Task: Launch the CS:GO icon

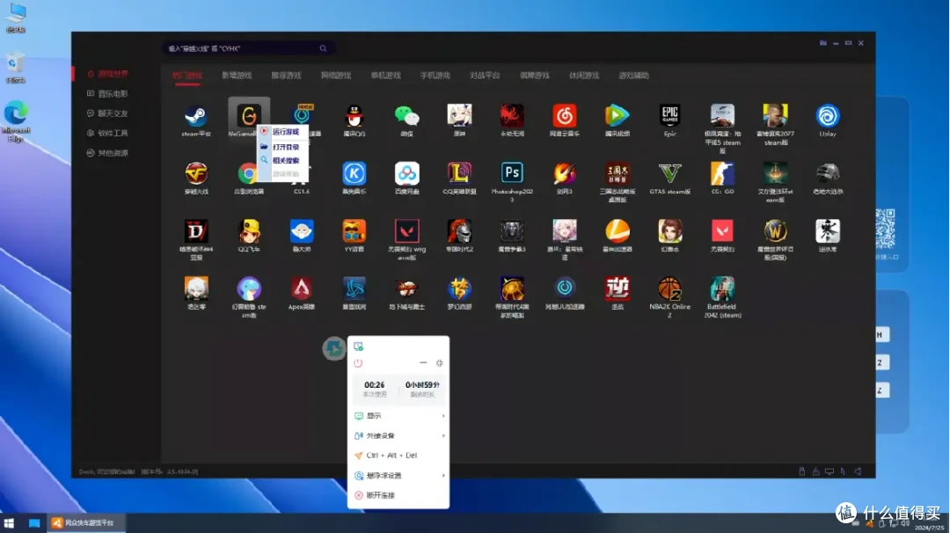Action: (722, 174)
